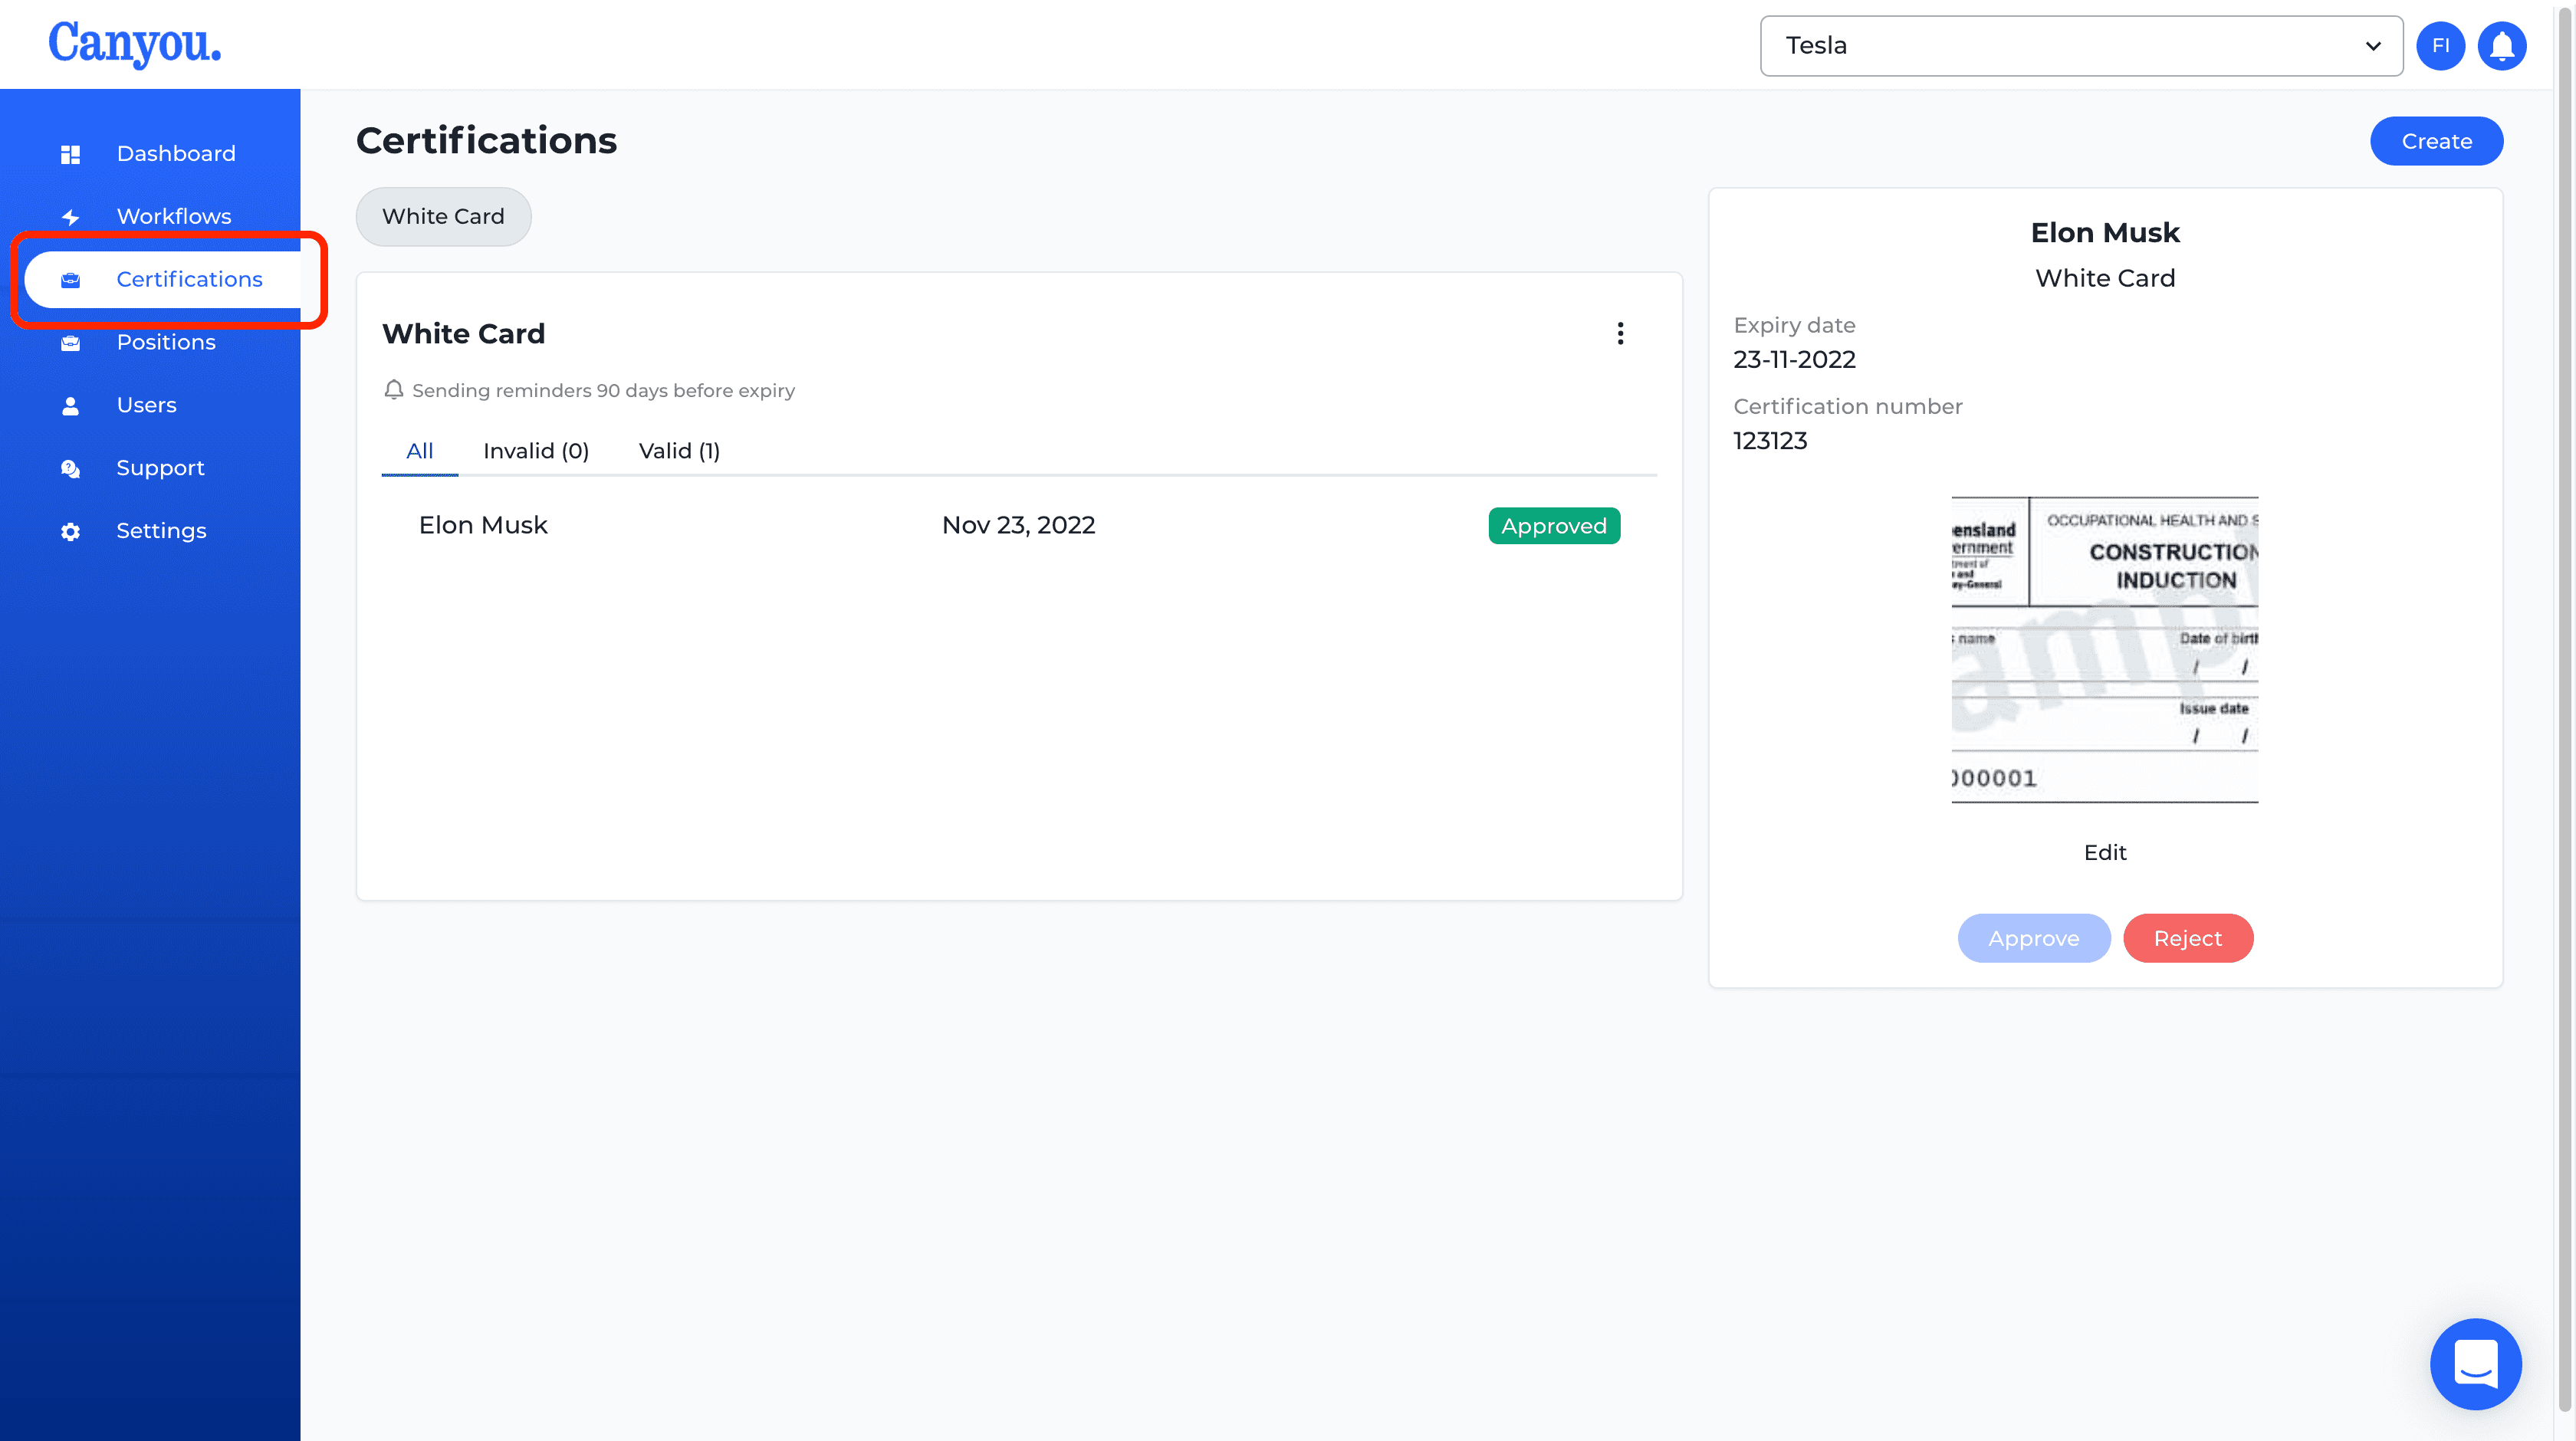Click the Approved status badge
The image size is (2576, 1441).
(x=1553, y=527)
